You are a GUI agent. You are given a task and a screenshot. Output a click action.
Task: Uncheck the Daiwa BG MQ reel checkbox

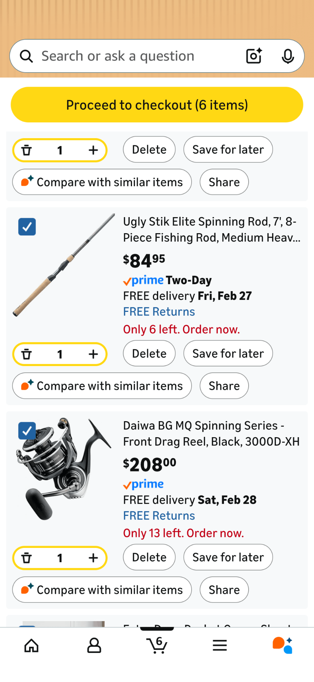point(27,431)
